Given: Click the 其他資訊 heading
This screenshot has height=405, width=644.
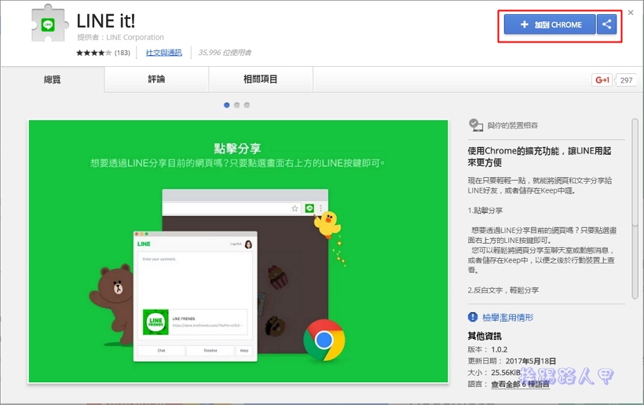Looking at the screenshot, I should click(485, 337).
